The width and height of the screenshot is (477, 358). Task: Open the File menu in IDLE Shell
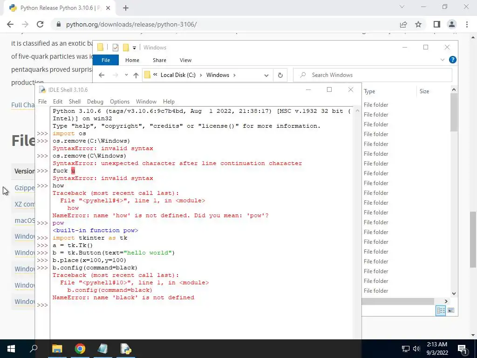pos(42,101)
